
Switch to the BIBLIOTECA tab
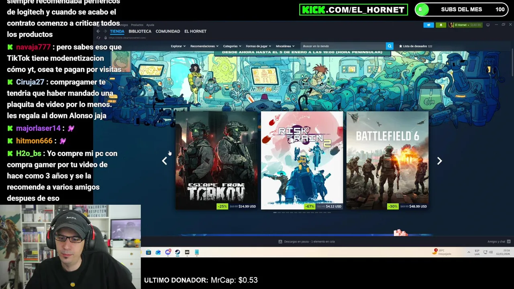(x=140, y=31)
